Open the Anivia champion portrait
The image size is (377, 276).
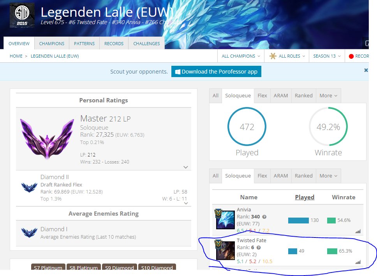click(225, 220)
